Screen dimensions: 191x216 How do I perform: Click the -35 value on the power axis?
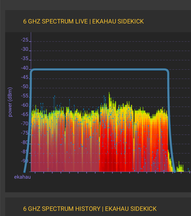point(25,59)
